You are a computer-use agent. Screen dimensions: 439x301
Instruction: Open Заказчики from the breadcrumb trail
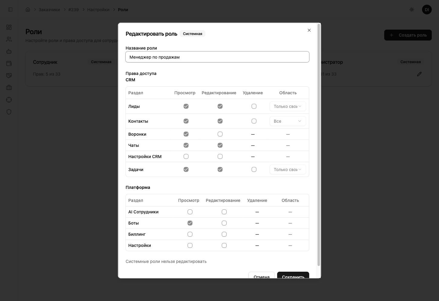[48, 9]
